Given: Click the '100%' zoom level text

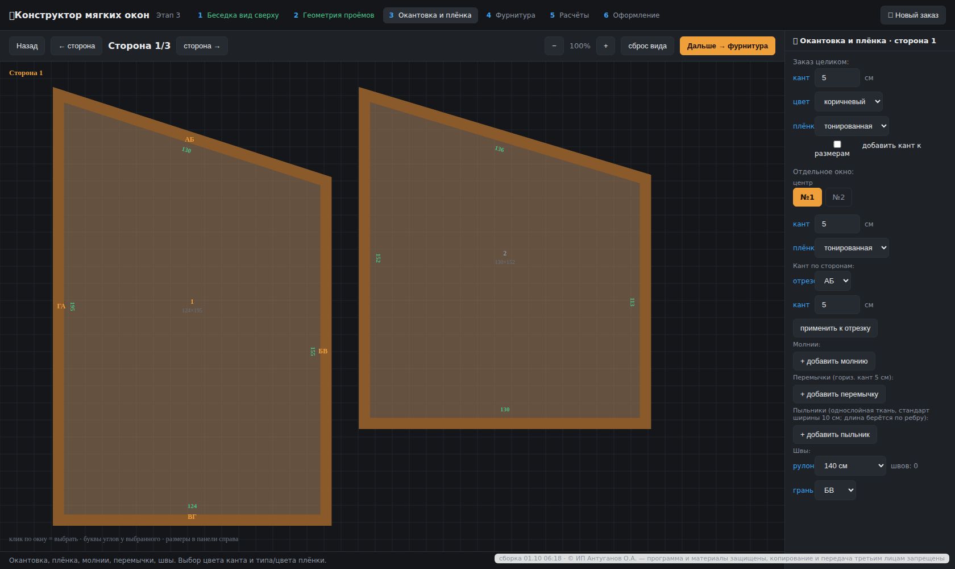Looking at the screenshot, I should (580, 46).
